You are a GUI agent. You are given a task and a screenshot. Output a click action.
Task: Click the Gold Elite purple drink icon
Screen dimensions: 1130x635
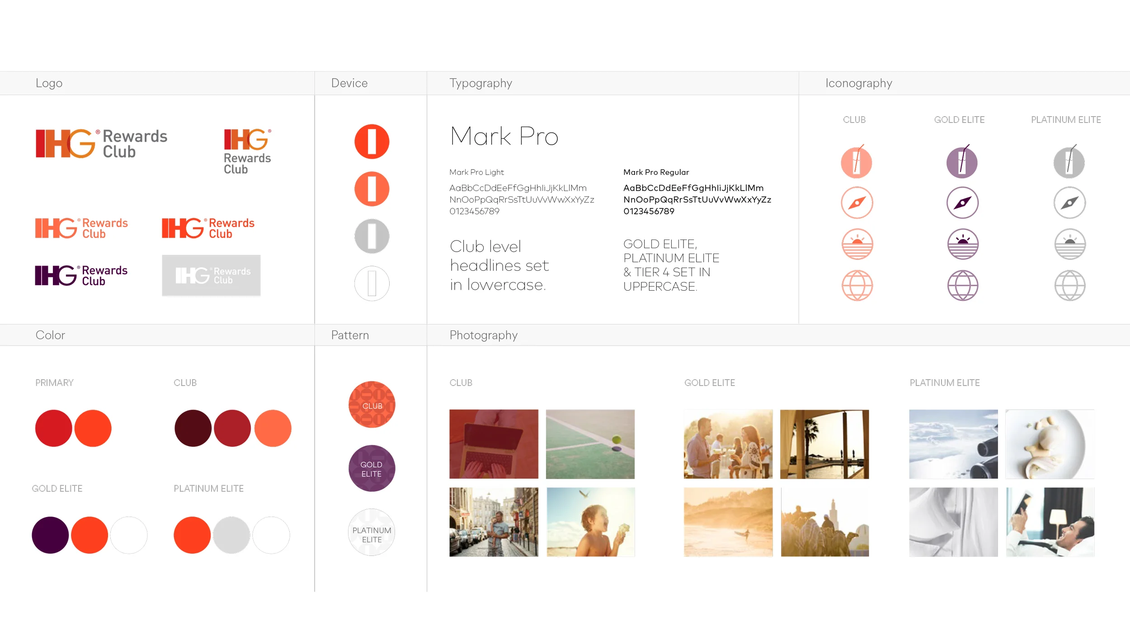coord(962,162)
